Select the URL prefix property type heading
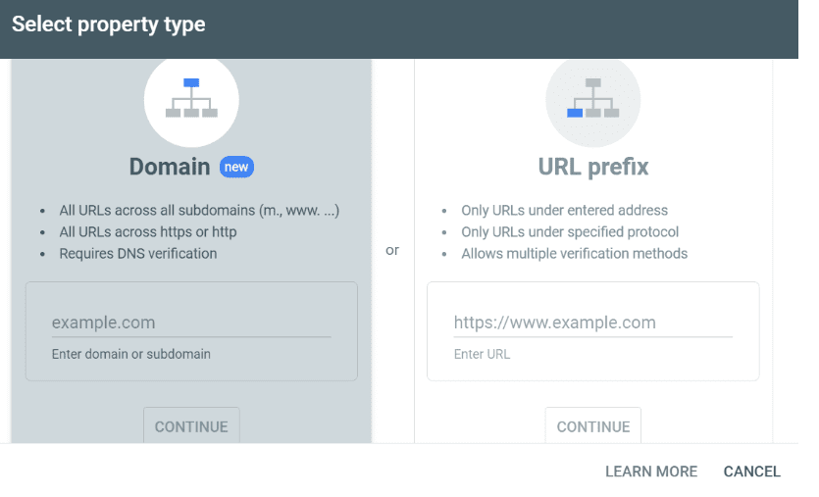This screenshot has width=819, height=497. tap(592, 167)
